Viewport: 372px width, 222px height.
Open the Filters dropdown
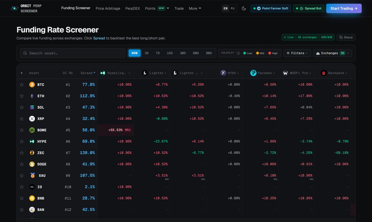click(297, 53)
